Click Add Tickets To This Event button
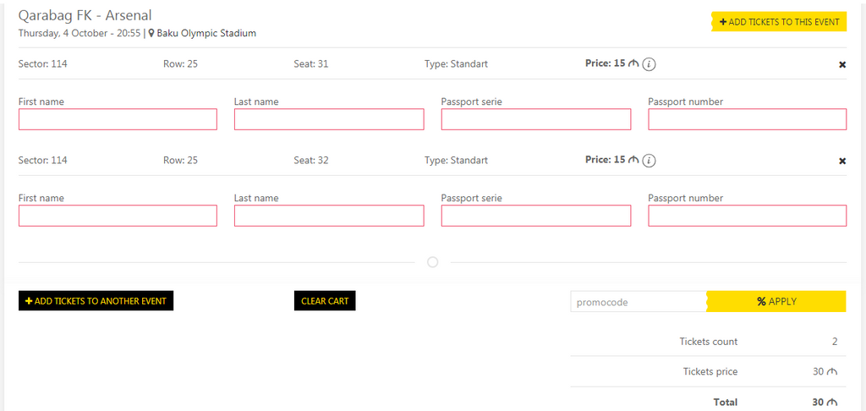 tap(779, 22)
